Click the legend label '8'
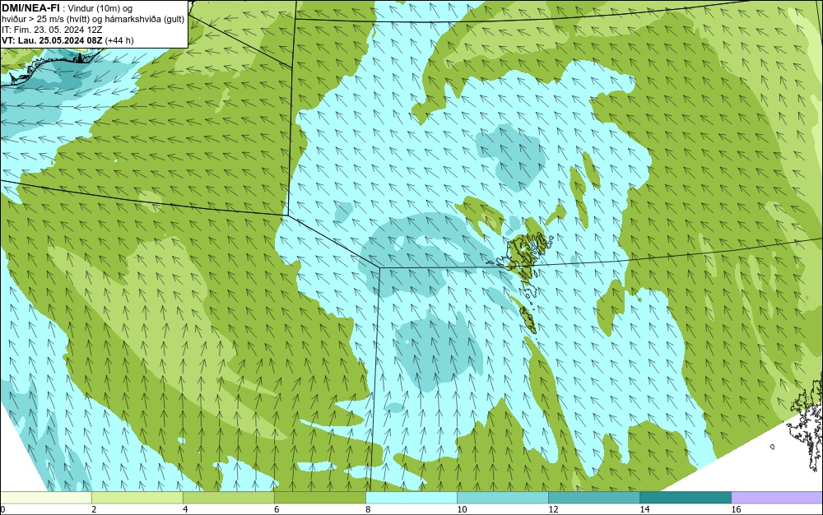This screenshot has height=515, width=823. (x=368, y=509)
